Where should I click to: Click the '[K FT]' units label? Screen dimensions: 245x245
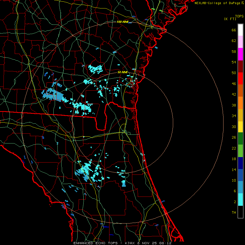pyautogui.click(x=230, y=19)
